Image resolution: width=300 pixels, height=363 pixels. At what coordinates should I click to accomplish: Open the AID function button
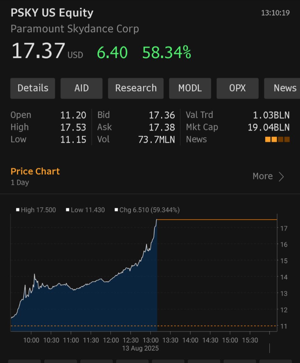pos(81,88)
